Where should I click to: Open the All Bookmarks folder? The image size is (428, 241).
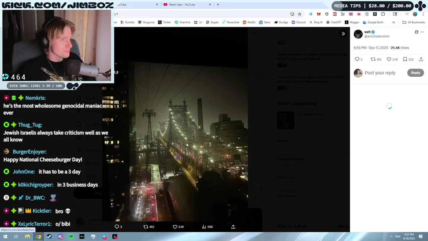coord(414,22)
